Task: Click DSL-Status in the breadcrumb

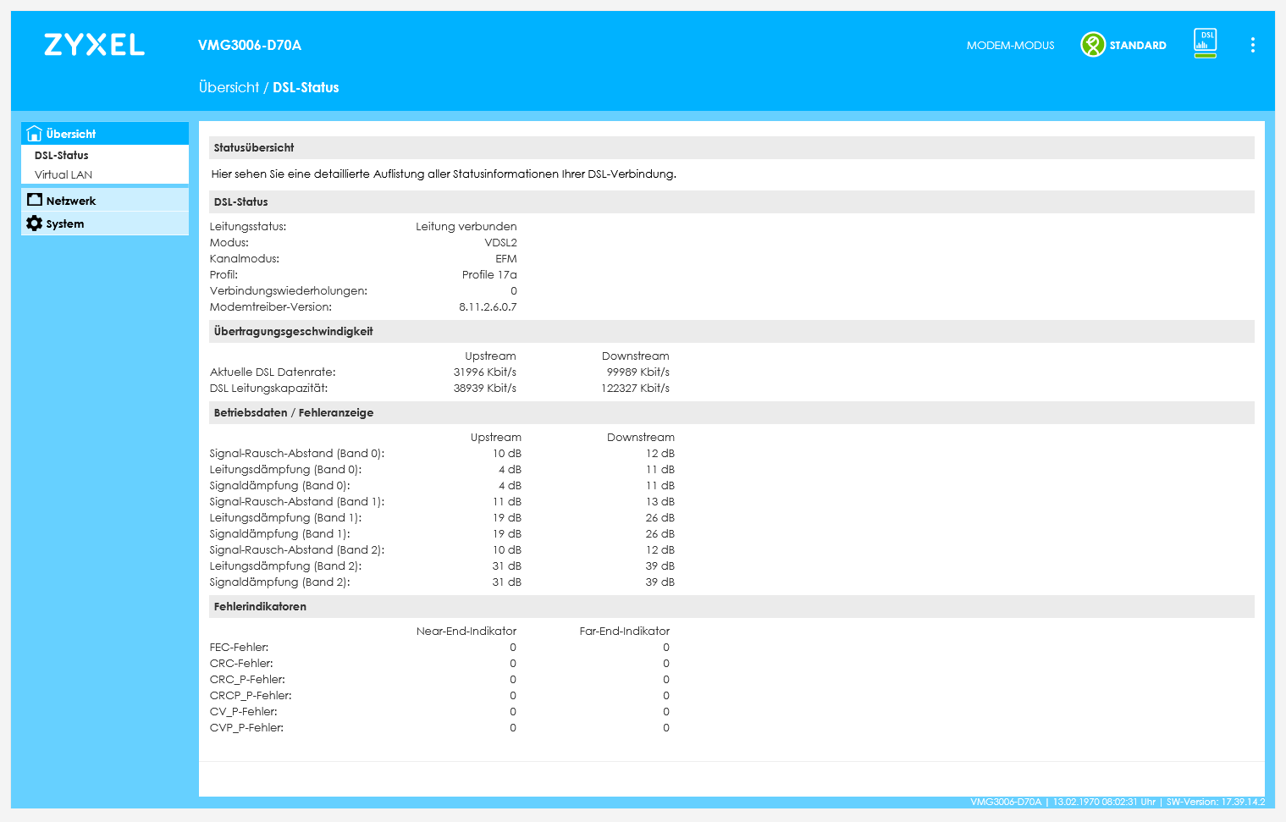Action: 306,87
